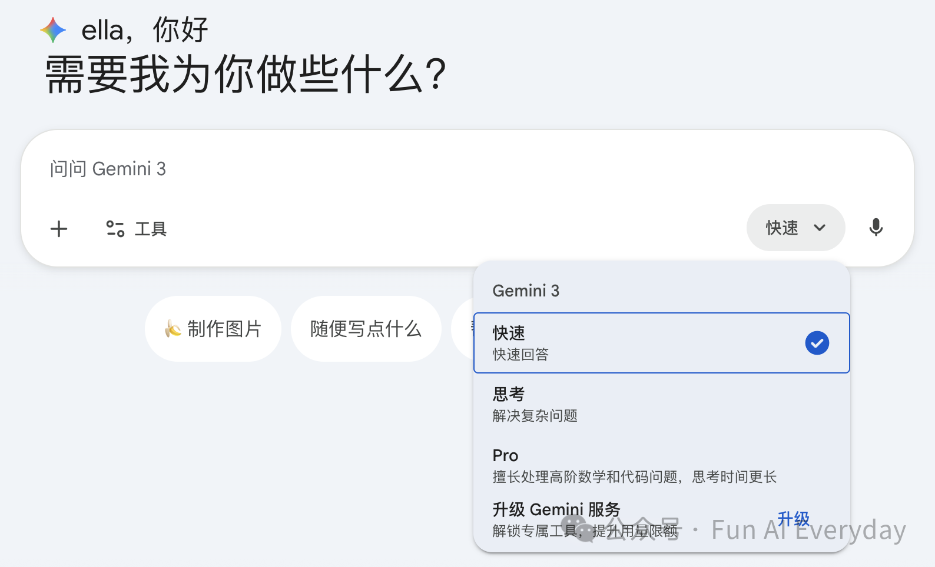Viewport: 935px width, 567px height.
Task: Click the blue 升级 link
Action: pyautogui.click(x=793, y=519)
